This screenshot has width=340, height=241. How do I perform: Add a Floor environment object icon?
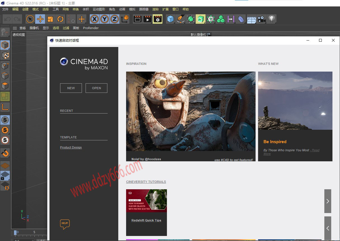click(x=251, y=19)
